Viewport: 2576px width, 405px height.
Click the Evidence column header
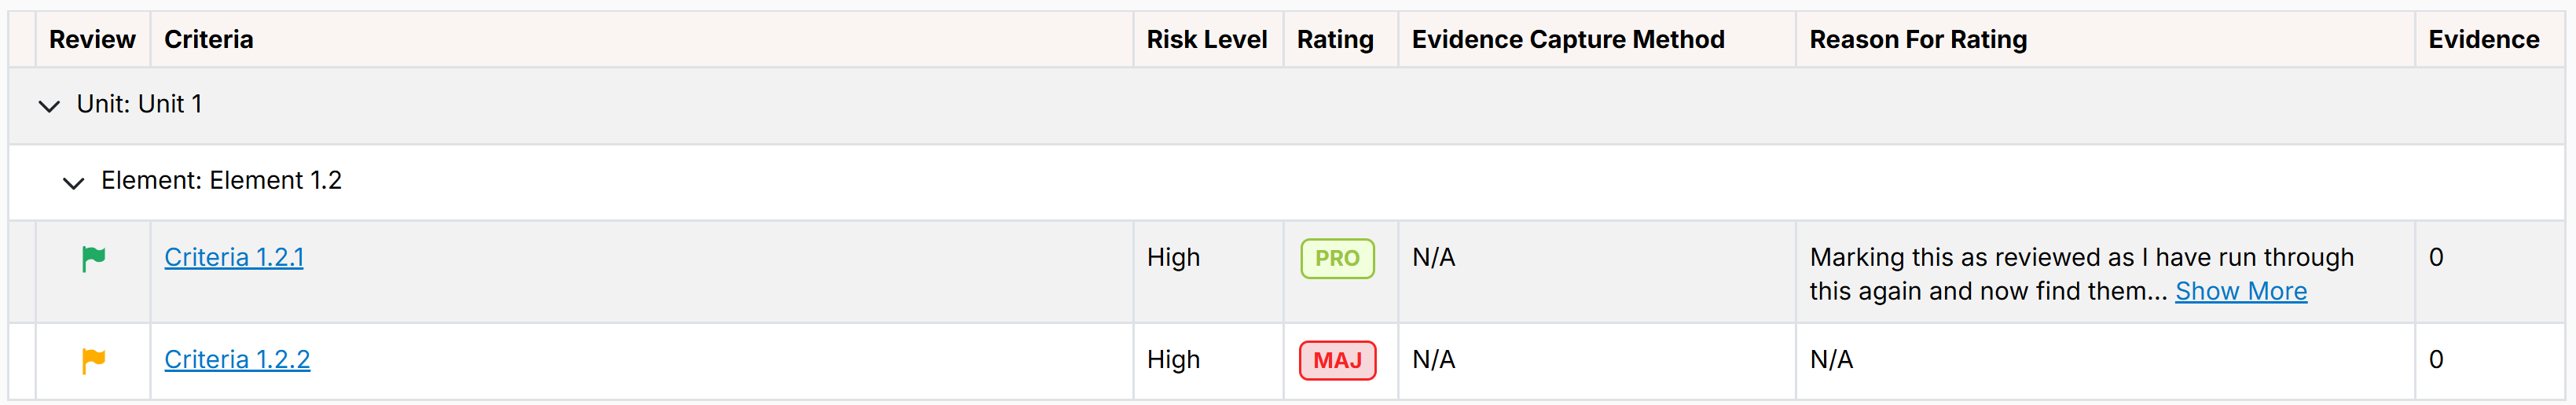[x=2484, y=39]
